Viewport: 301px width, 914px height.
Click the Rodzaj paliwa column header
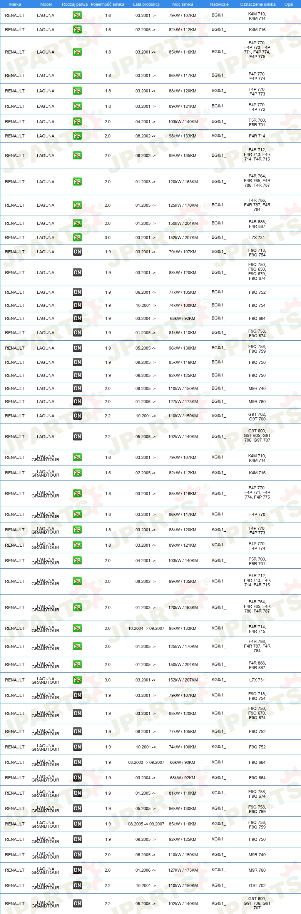click(75, 4)
